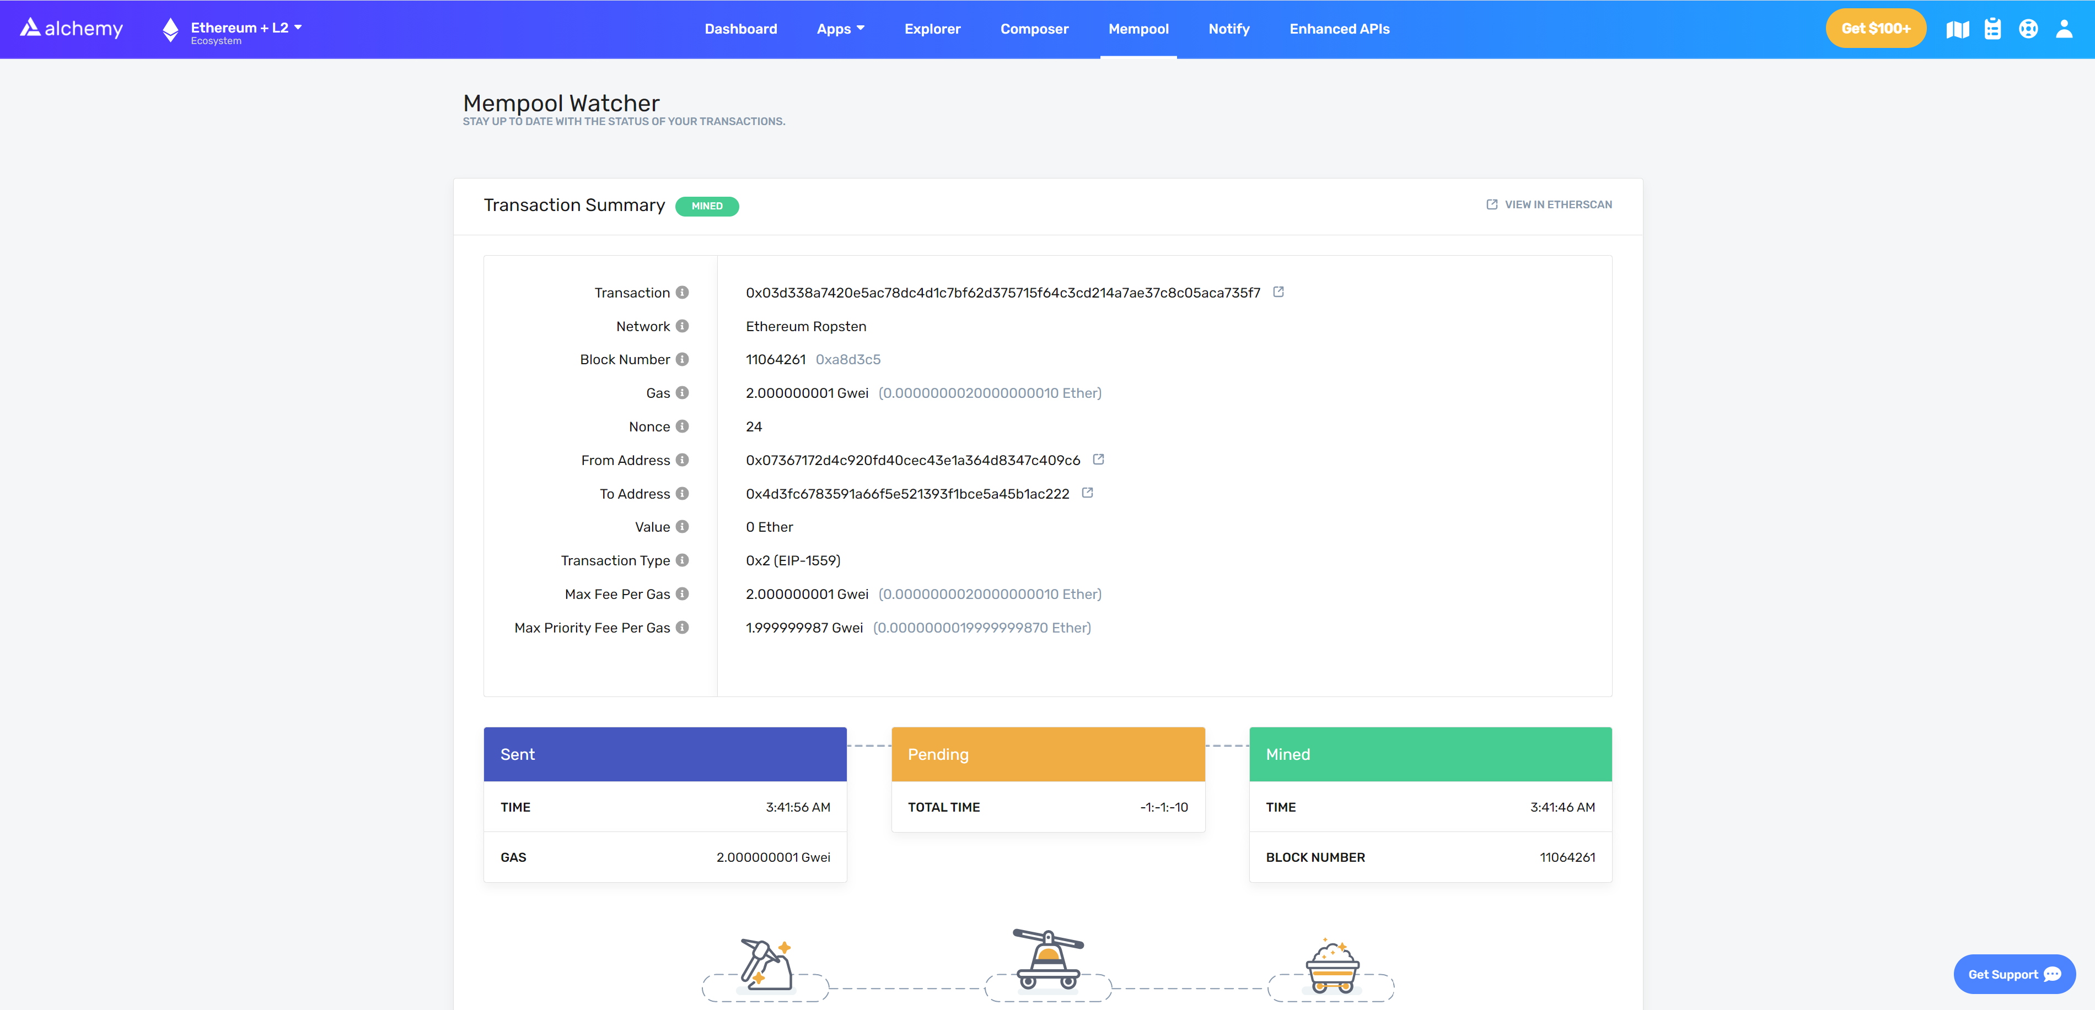Click the Get $100+ button
Viewport: 2095px width, 1010px height.
point(1876,29)
